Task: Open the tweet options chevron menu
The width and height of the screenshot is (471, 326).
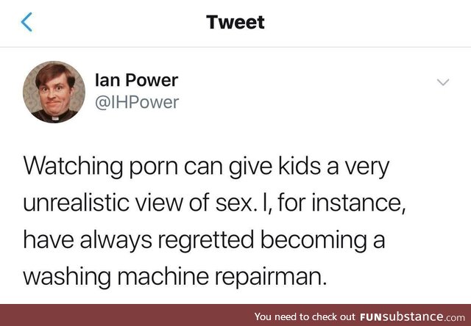Action: tap(443, 81)
